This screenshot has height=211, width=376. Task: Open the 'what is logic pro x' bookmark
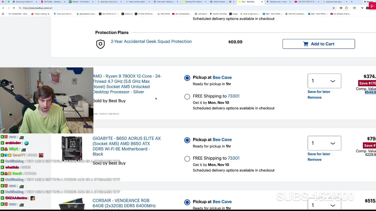point(250,14)
